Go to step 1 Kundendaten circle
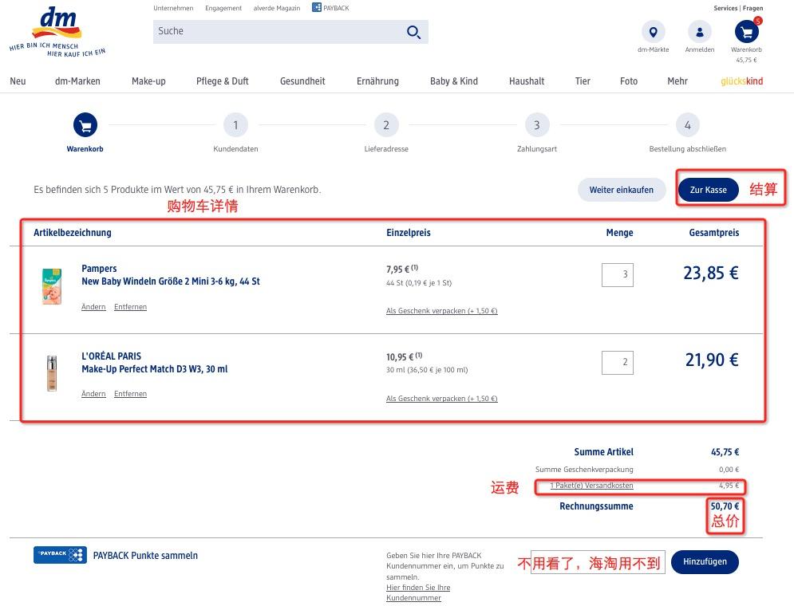Viewport: 794px width, 606px height. coord(235,125)
